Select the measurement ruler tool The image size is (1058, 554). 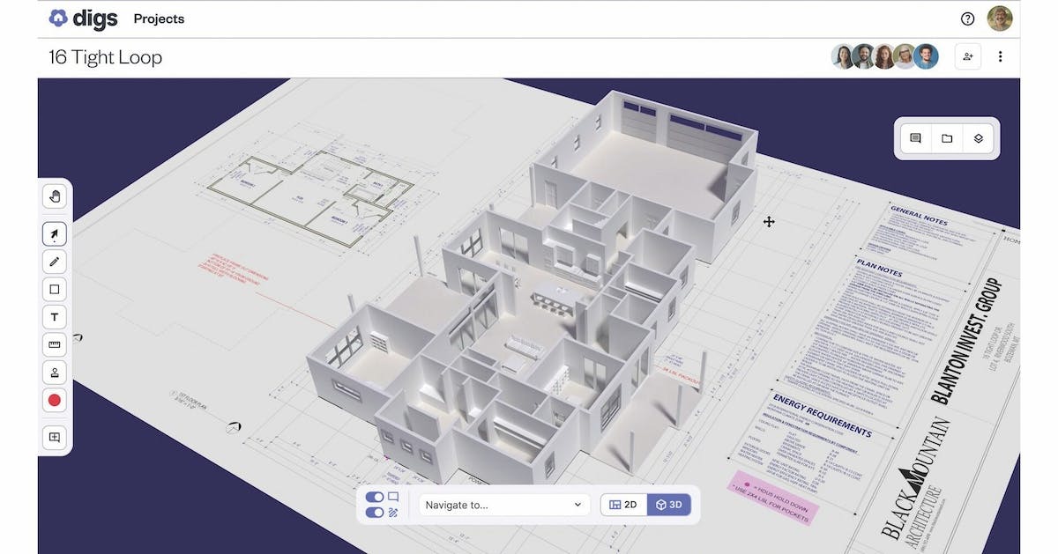(54, 344)
